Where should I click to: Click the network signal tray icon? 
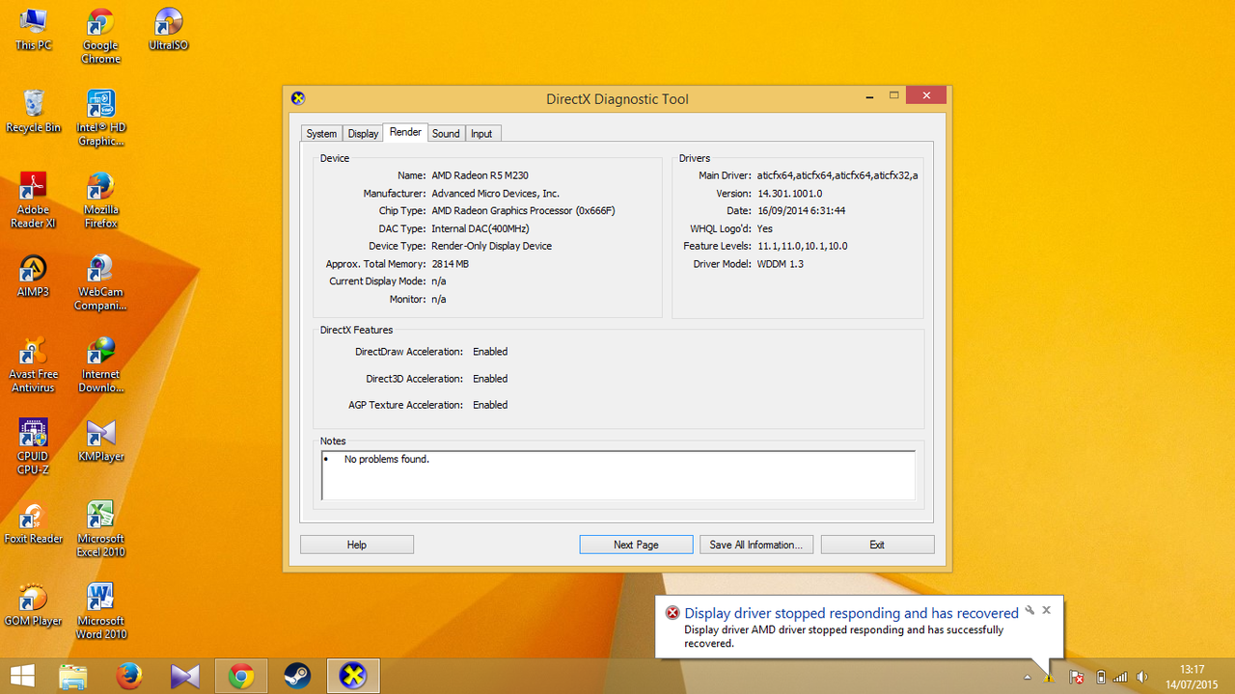1120,678
